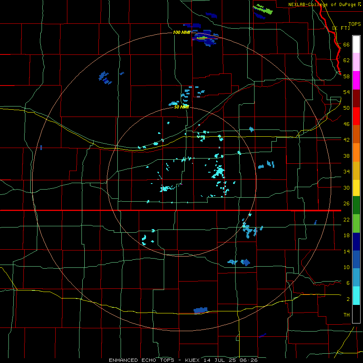Image resolution: width=363 pixels, height=363 pixels.
Task: Click the "06:26" timestamp
Action: point(249,360)
